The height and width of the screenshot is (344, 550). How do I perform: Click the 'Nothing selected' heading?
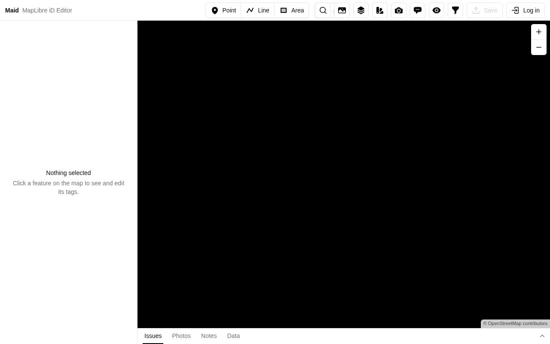coord(68,173)
